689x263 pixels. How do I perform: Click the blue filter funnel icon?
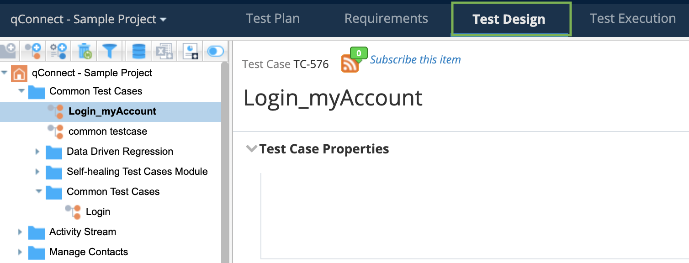[110, 51]
